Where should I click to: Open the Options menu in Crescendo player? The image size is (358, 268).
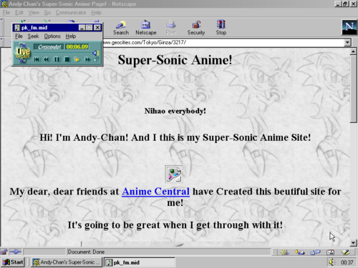pos(52,36)
